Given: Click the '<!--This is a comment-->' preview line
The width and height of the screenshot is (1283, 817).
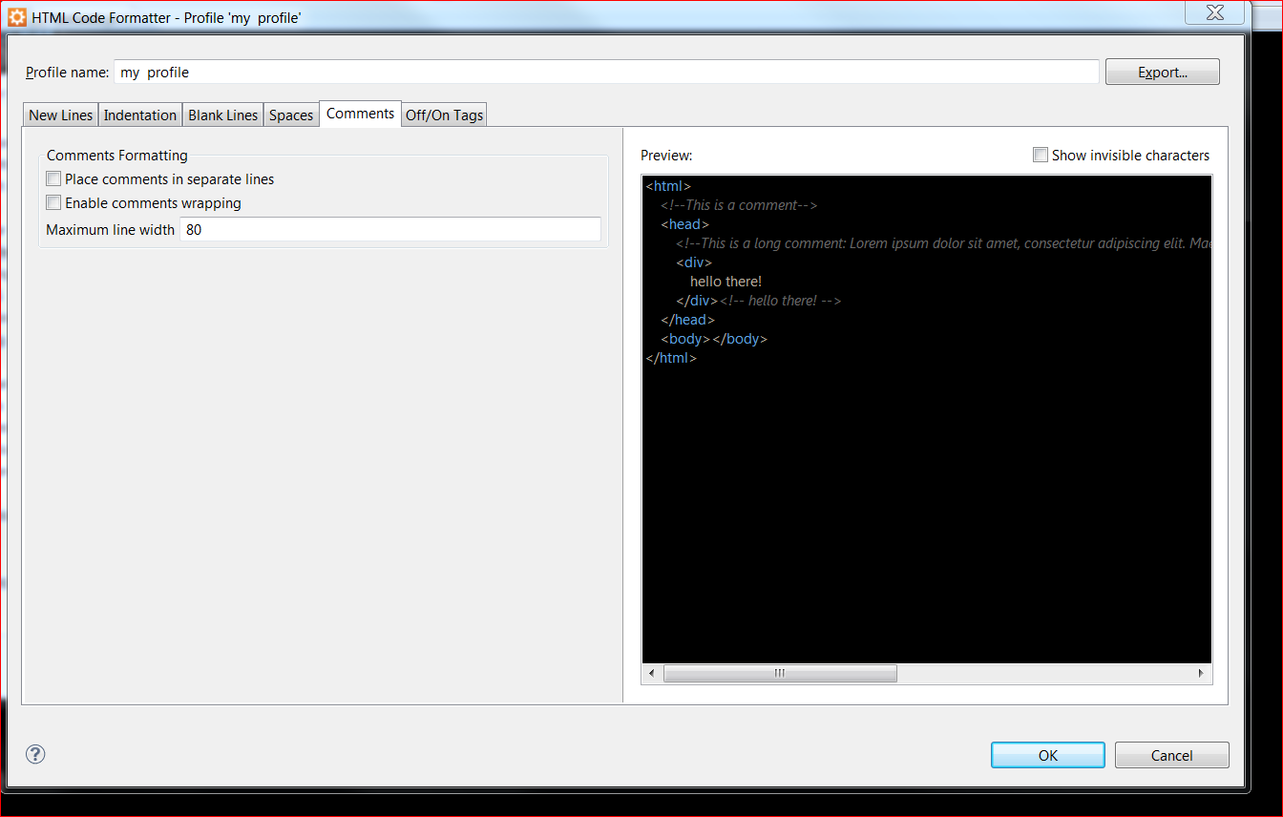Looking at the screenshot, I should 739,205.
